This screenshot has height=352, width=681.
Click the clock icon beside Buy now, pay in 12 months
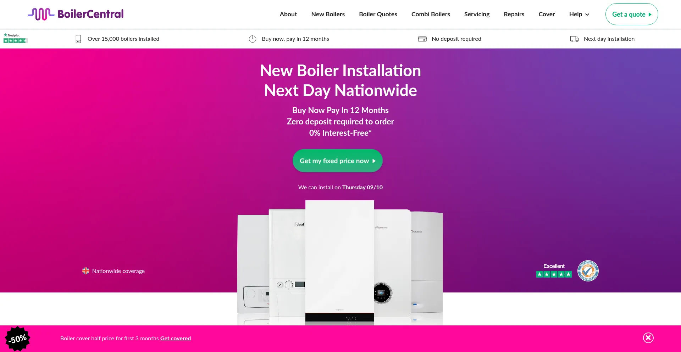(x=253, y=39)
